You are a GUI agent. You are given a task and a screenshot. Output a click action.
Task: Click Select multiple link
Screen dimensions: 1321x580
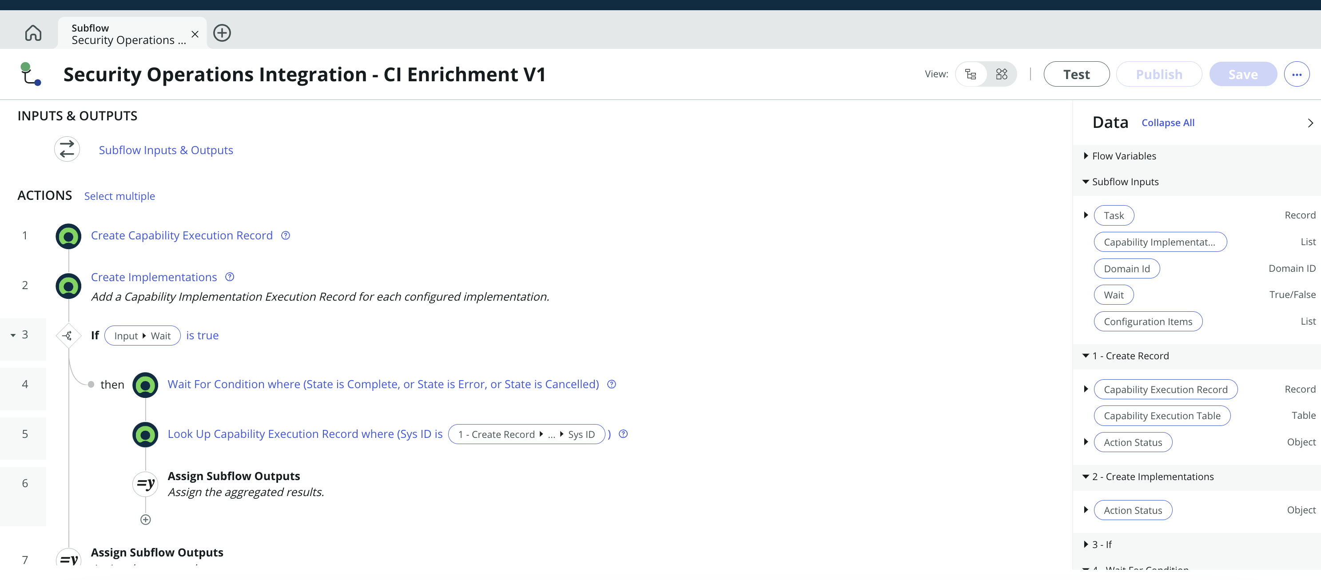point(119,196)
